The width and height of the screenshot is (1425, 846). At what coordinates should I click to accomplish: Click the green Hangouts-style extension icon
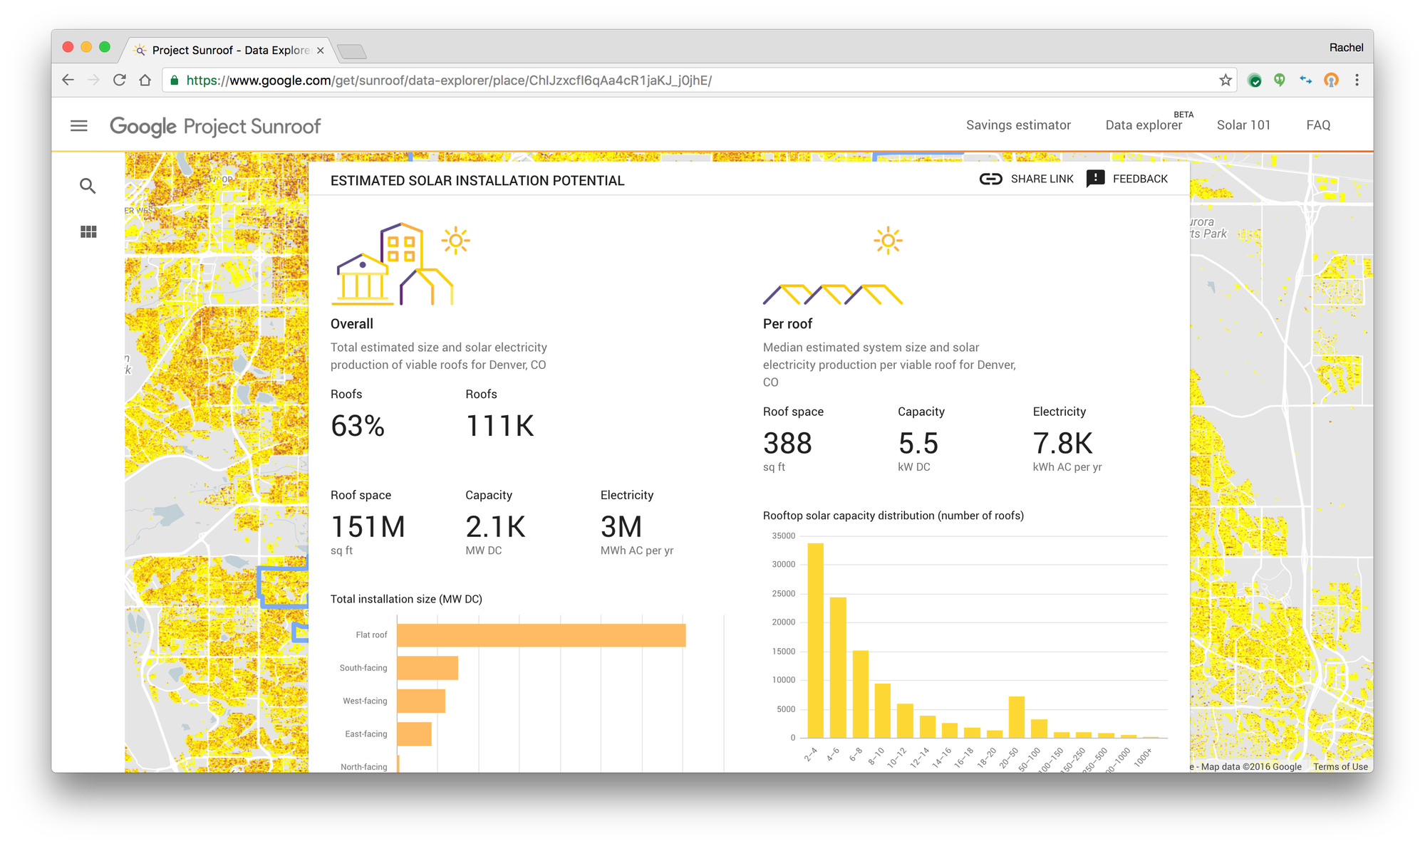tap(1280, 80)
